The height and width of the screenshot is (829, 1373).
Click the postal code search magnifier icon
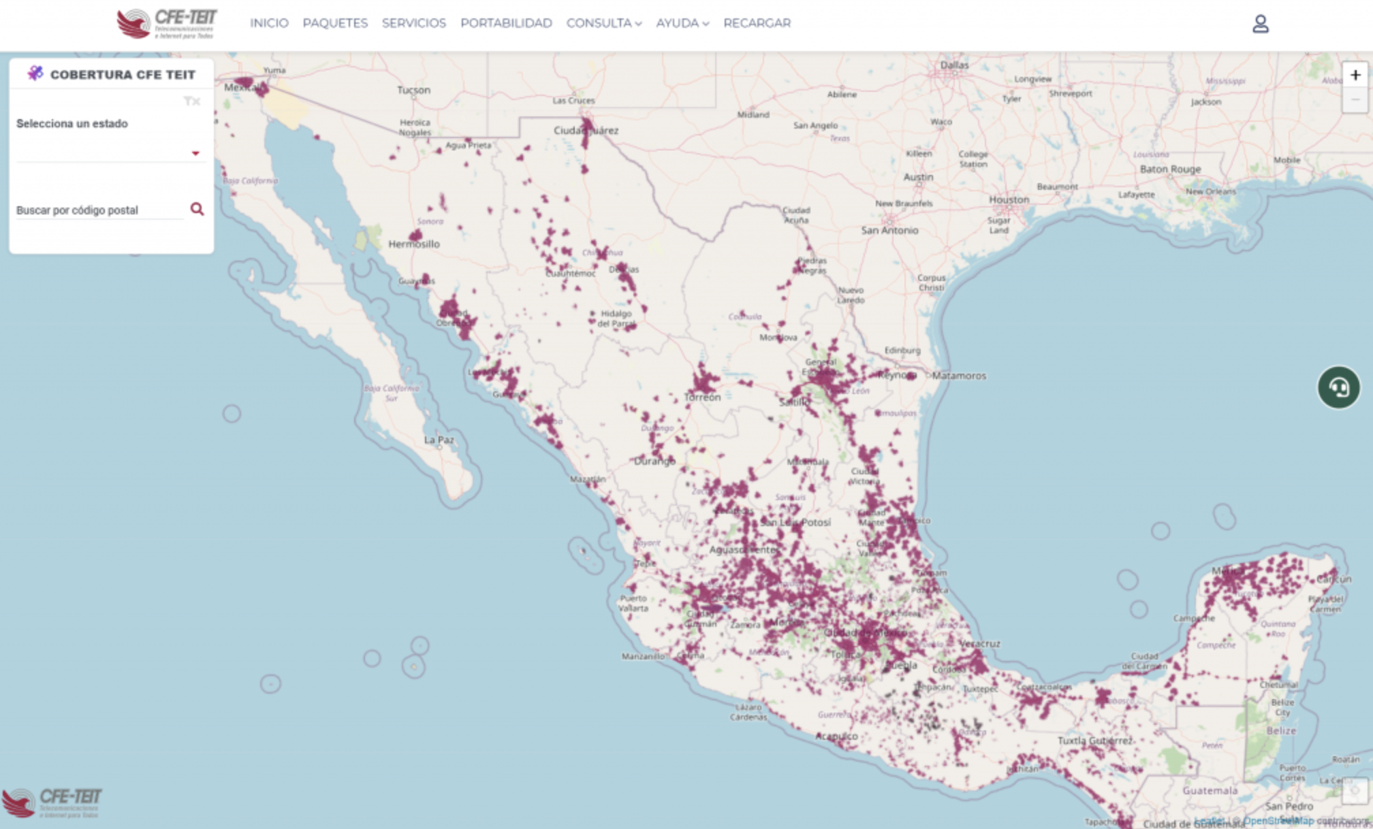coord(197,209)
